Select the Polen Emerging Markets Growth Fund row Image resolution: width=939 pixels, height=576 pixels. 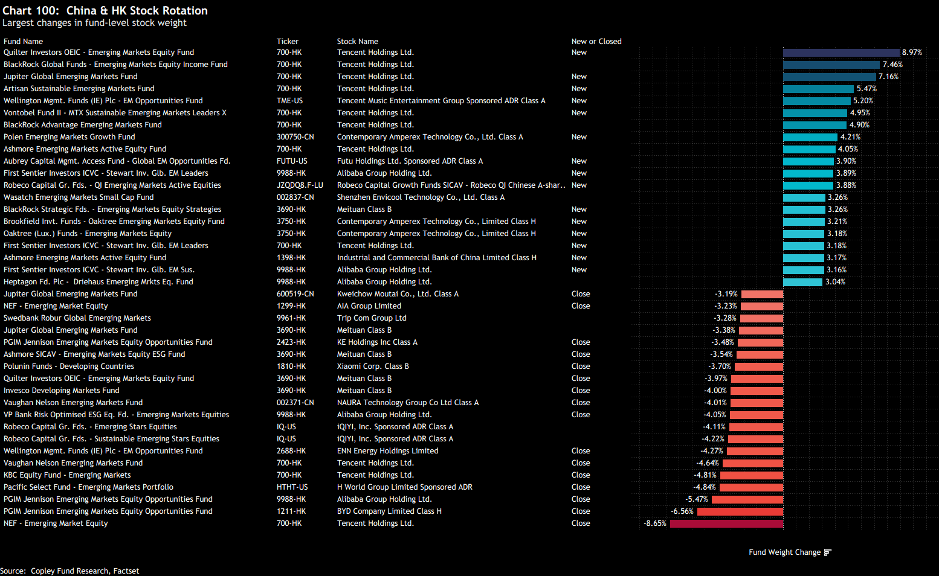click(69, 137)
